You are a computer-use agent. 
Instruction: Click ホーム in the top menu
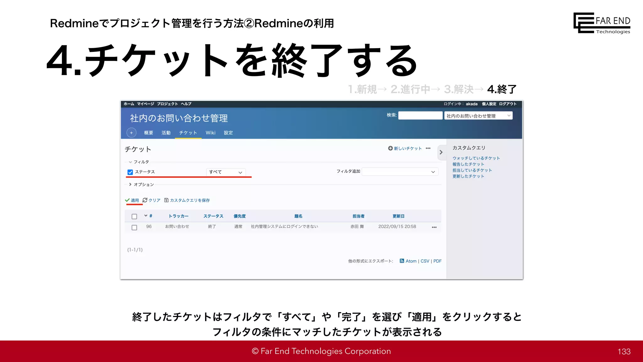tap(129, 104)
